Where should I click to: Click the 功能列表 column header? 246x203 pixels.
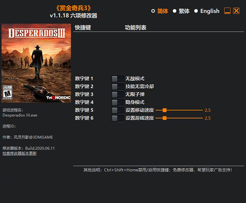[136, 27]
